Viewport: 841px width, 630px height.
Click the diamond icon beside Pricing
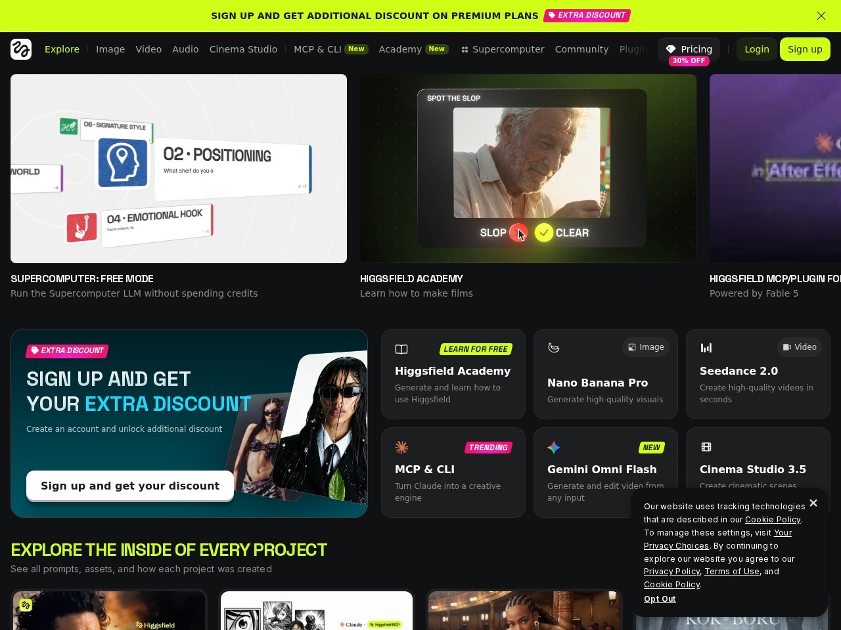671,49
